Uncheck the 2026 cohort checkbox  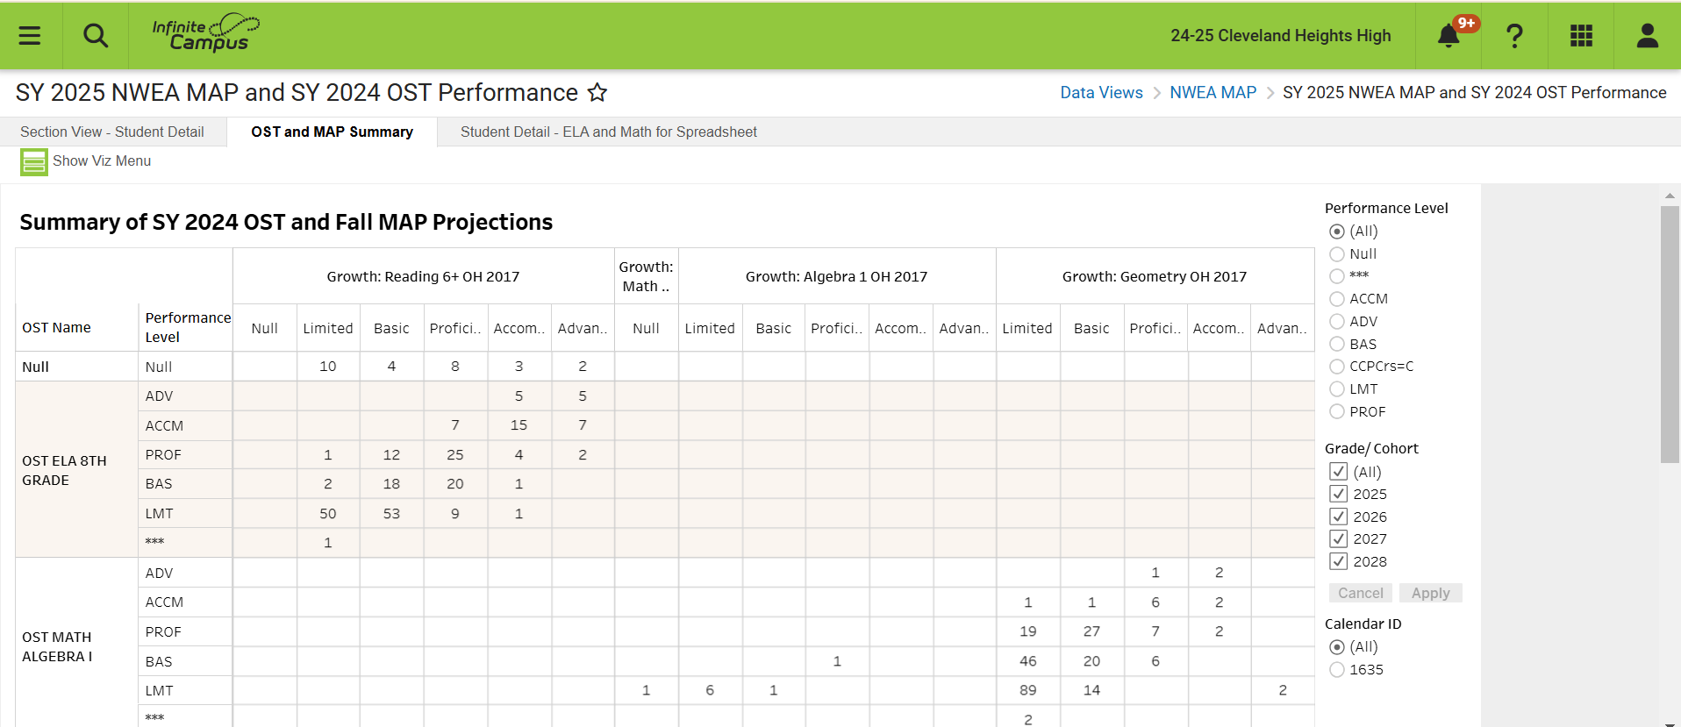tap(1338, 517)
